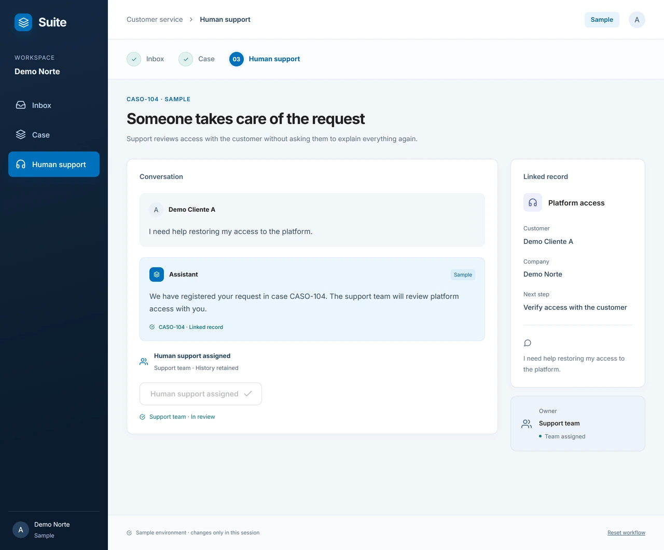Click Verify access with the customer

[x=575, y=308]
